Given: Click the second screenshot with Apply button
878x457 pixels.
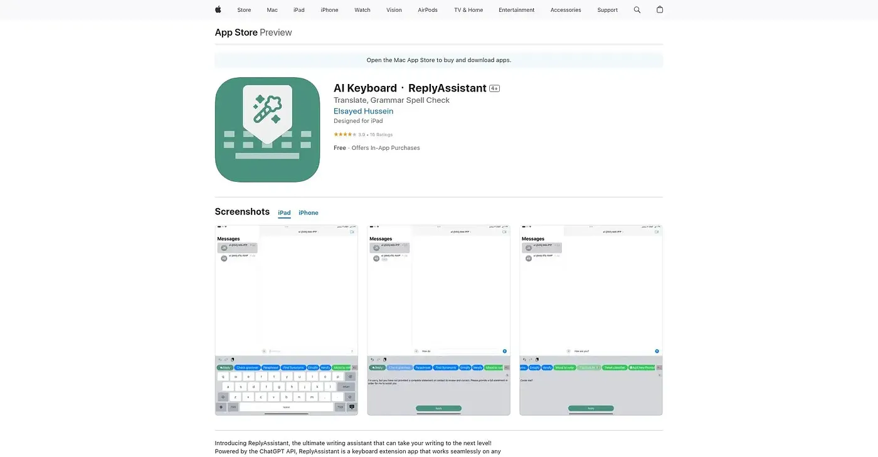Looking at the screenshot, I should [x=439, y=320].
